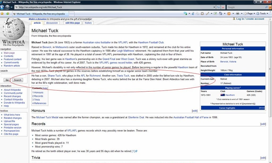Open the Feeds dropdown arrow
The width and height of the screenshot is (272, 163).
pos(233,13)
